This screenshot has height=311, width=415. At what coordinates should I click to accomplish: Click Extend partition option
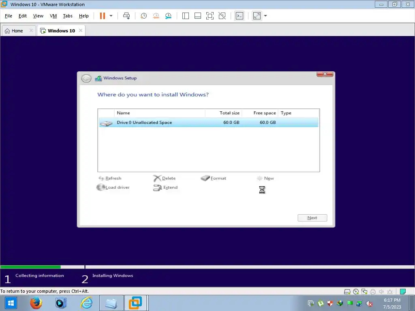tap(165, 187)
